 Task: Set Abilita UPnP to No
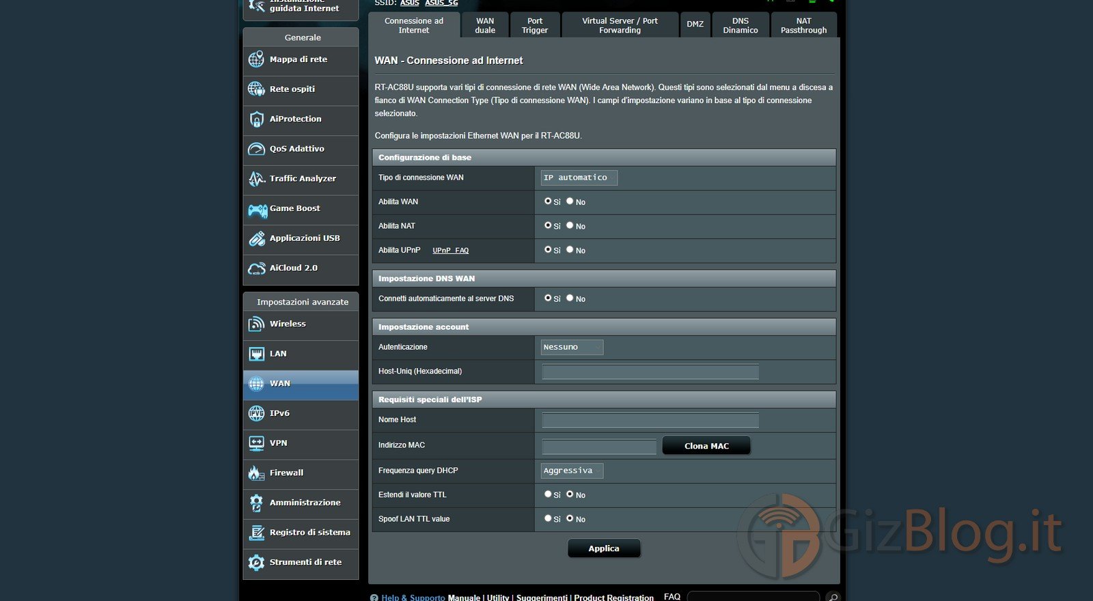570,250
